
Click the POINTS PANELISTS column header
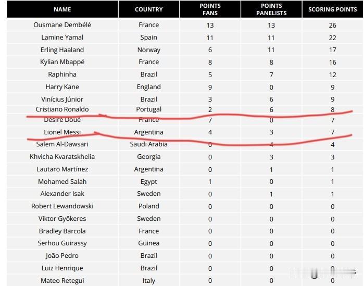[x=271, y=9]
